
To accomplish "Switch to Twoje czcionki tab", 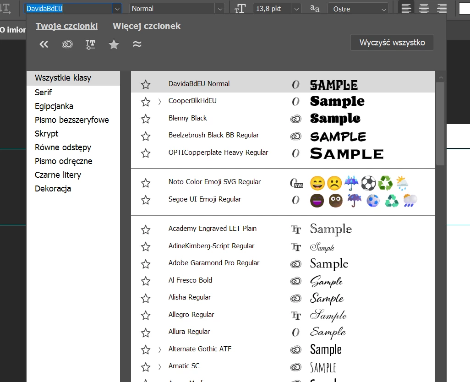I will [x=66, y=26].
